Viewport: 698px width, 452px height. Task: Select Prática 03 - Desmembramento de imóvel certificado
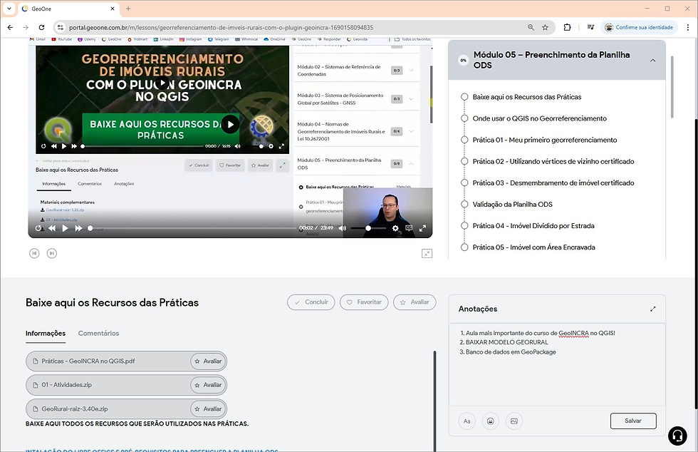tap(553, 183)
